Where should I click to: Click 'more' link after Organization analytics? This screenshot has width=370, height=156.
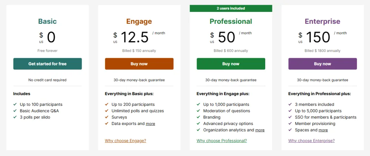260,130
